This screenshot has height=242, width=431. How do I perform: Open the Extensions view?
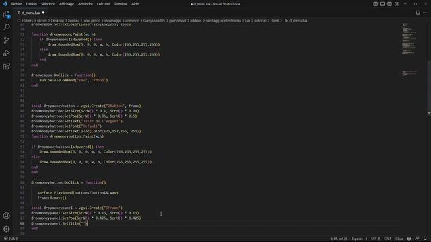(x=6, y=66)
